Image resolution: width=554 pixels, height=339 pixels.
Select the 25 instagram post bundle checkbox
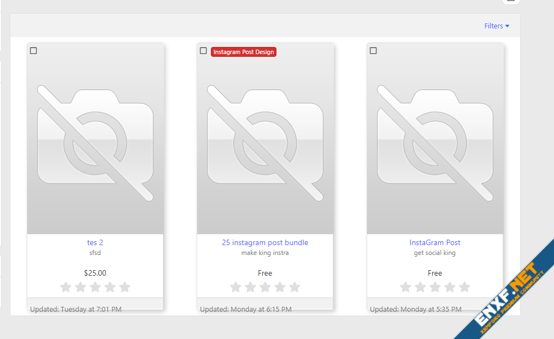203,51
